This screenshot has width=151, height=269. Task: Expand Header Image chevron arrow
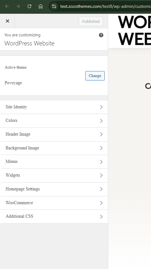pyautogui.click(x=101, y=134)
